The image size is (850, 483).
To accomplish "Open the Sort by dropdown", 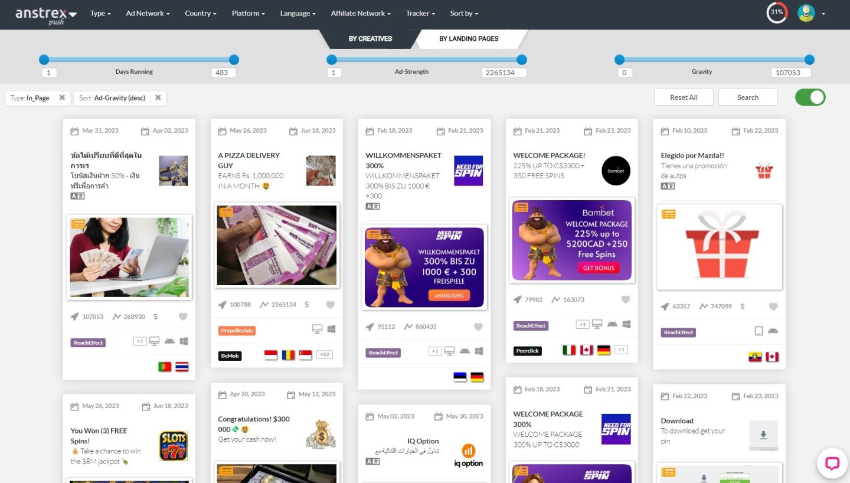I will (x=464, y=13).
